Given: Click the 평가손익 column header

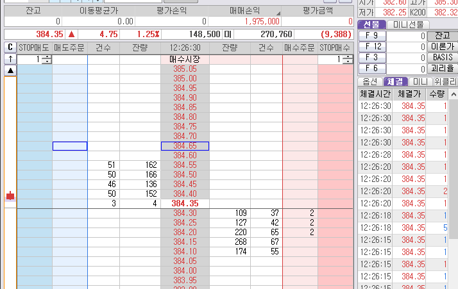Looking at the screenshot, I should tap(171, 11).
